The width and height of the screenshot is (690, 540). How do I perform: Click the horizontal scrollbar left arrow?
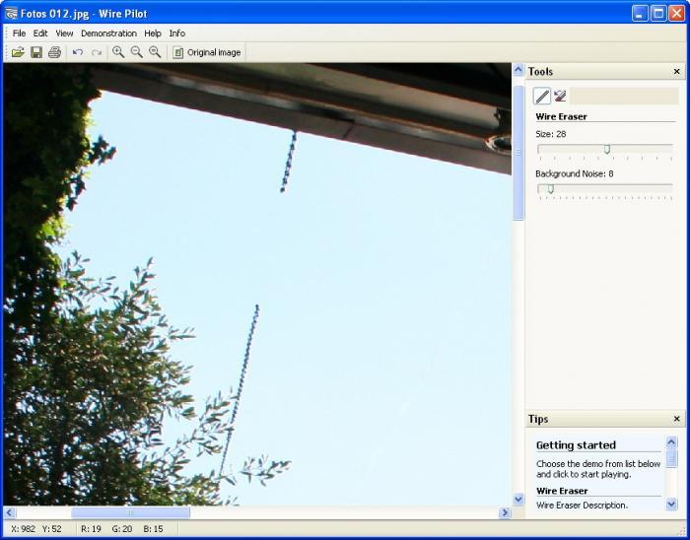[9, 512]
